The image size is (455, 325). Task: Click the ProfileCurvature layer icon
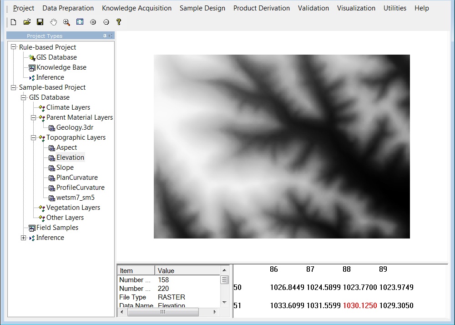(x=52, y=188)
